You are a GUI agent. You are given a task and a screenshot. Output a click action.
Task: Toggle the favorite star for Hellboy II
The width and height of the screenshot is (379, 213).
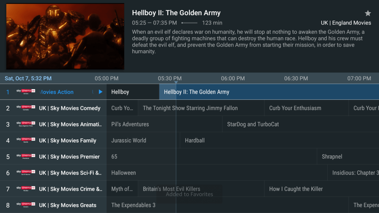tap(368, 13)
